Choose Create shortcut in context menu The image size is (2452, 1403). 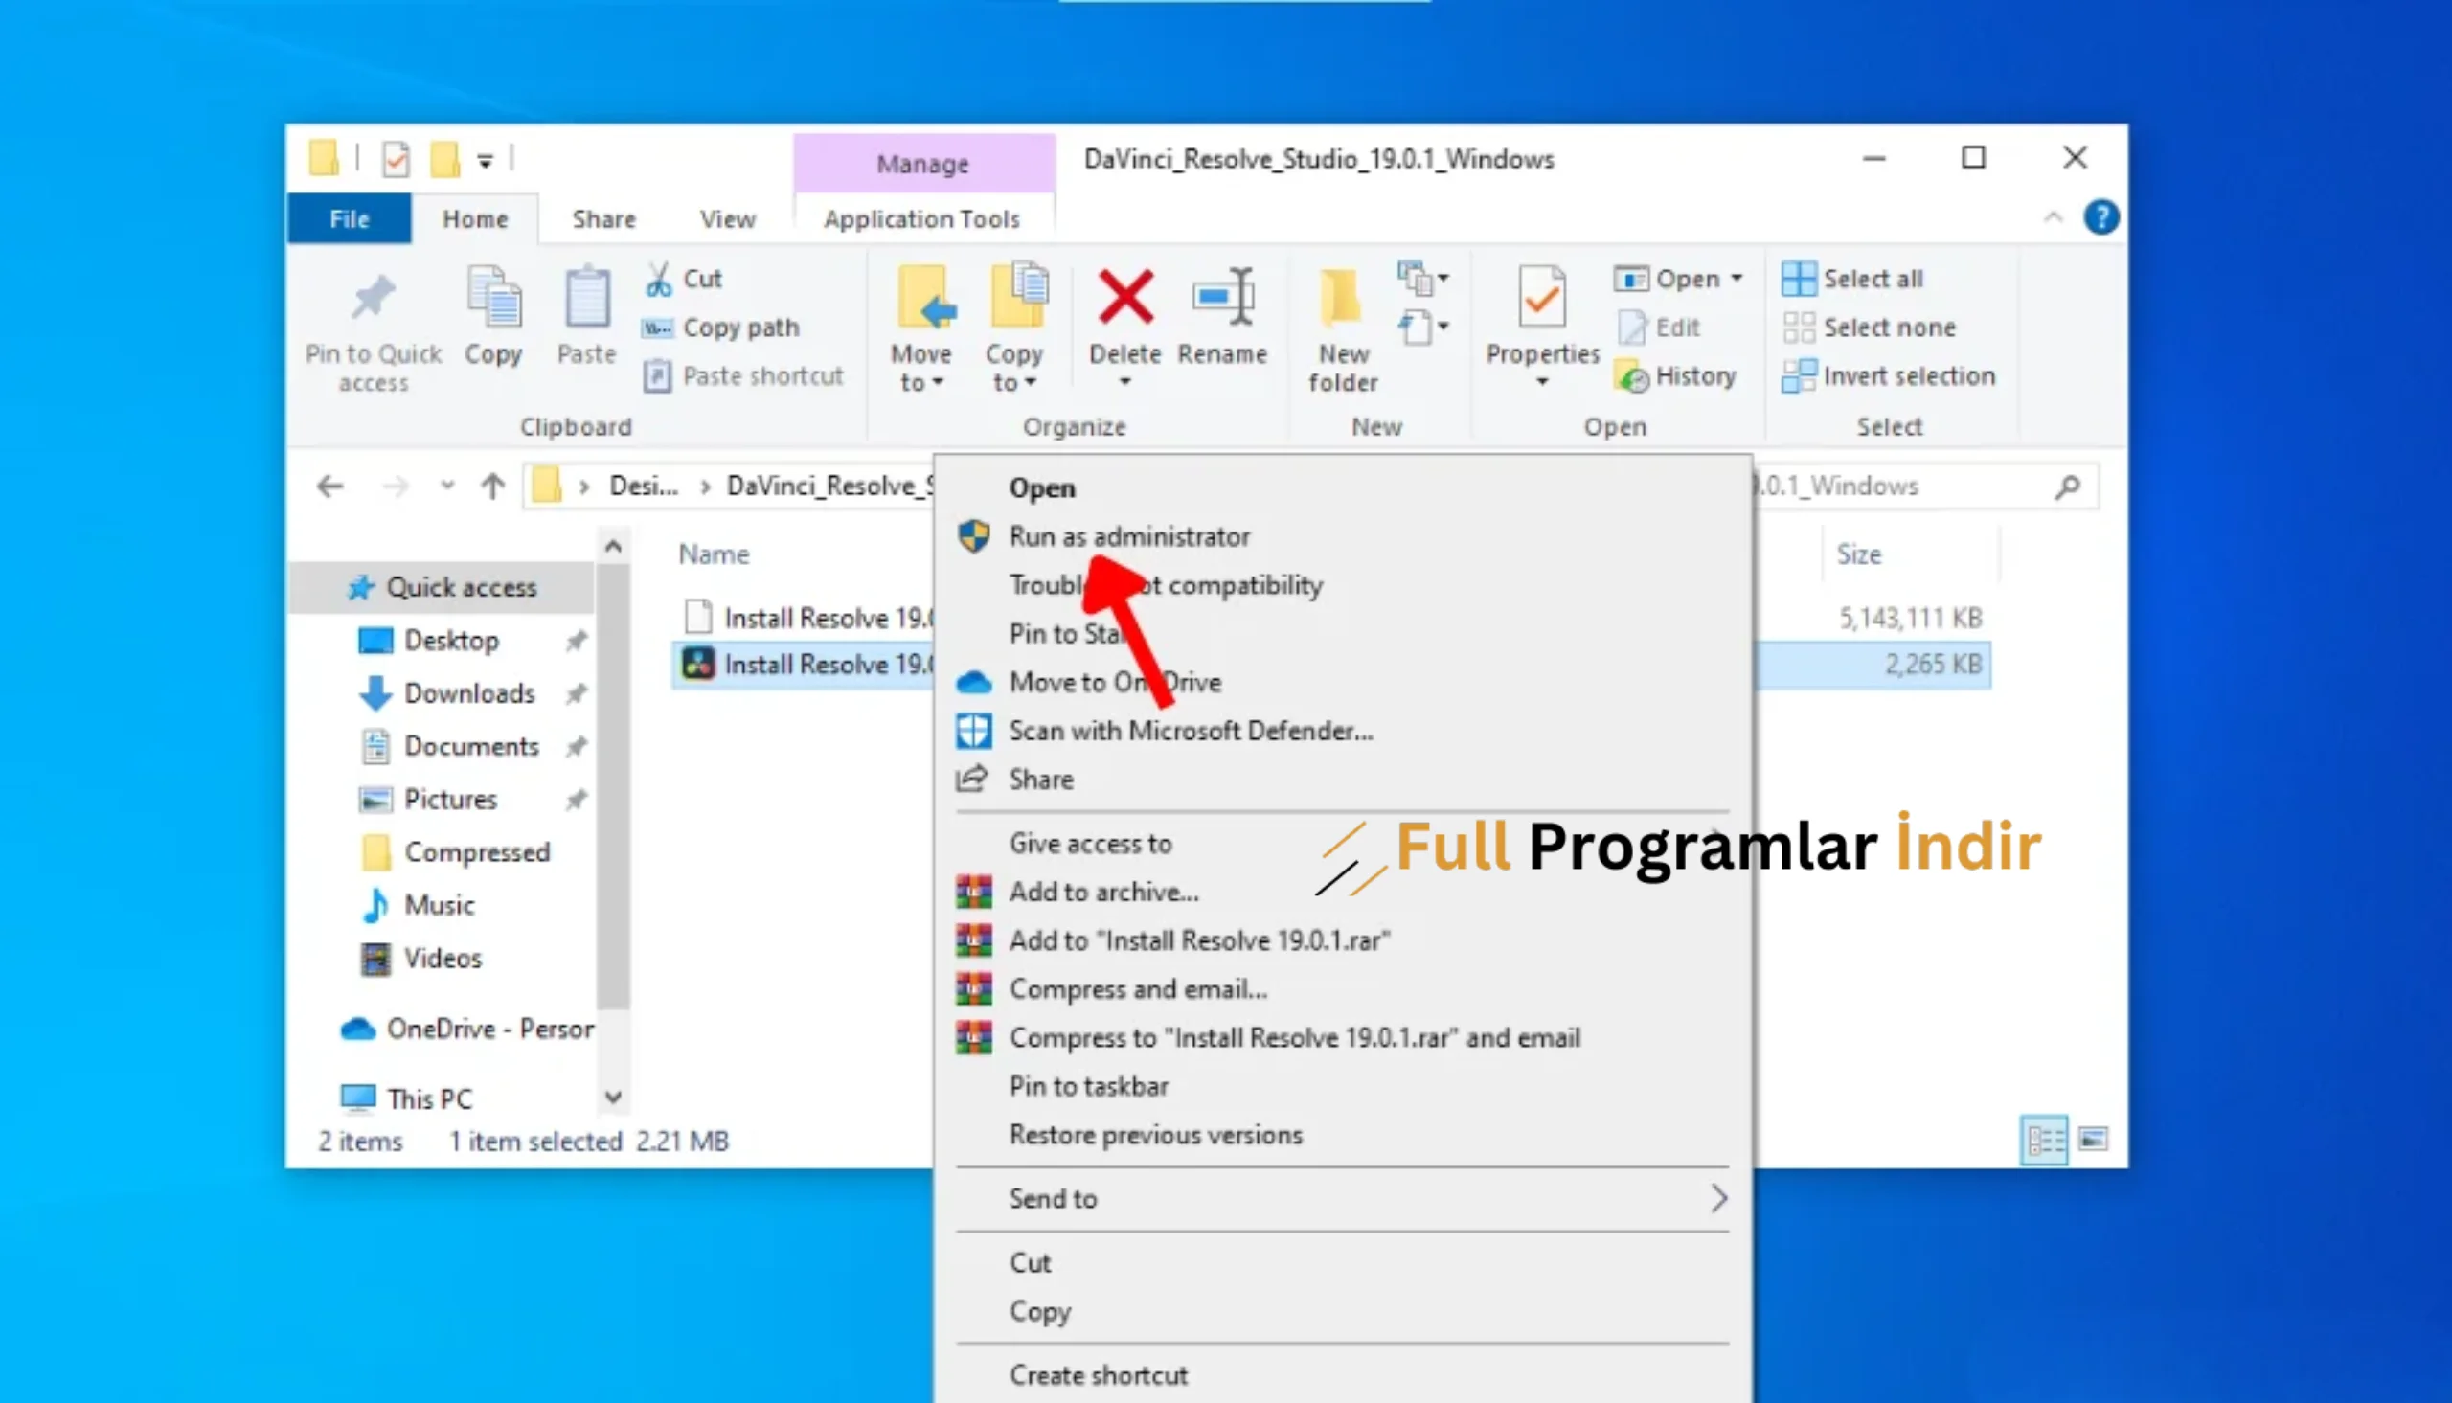1342,1376
